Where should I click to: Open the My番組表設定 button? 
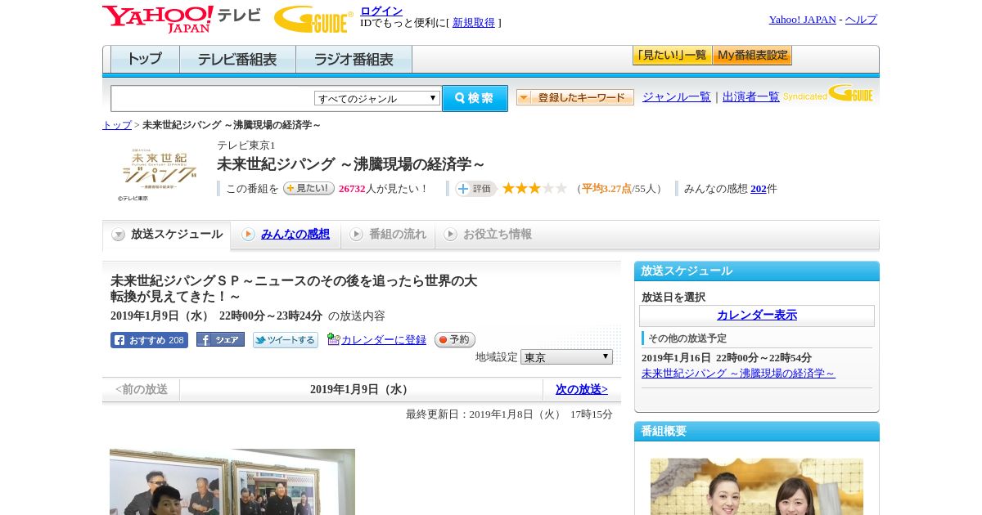[x=752, y=56]
